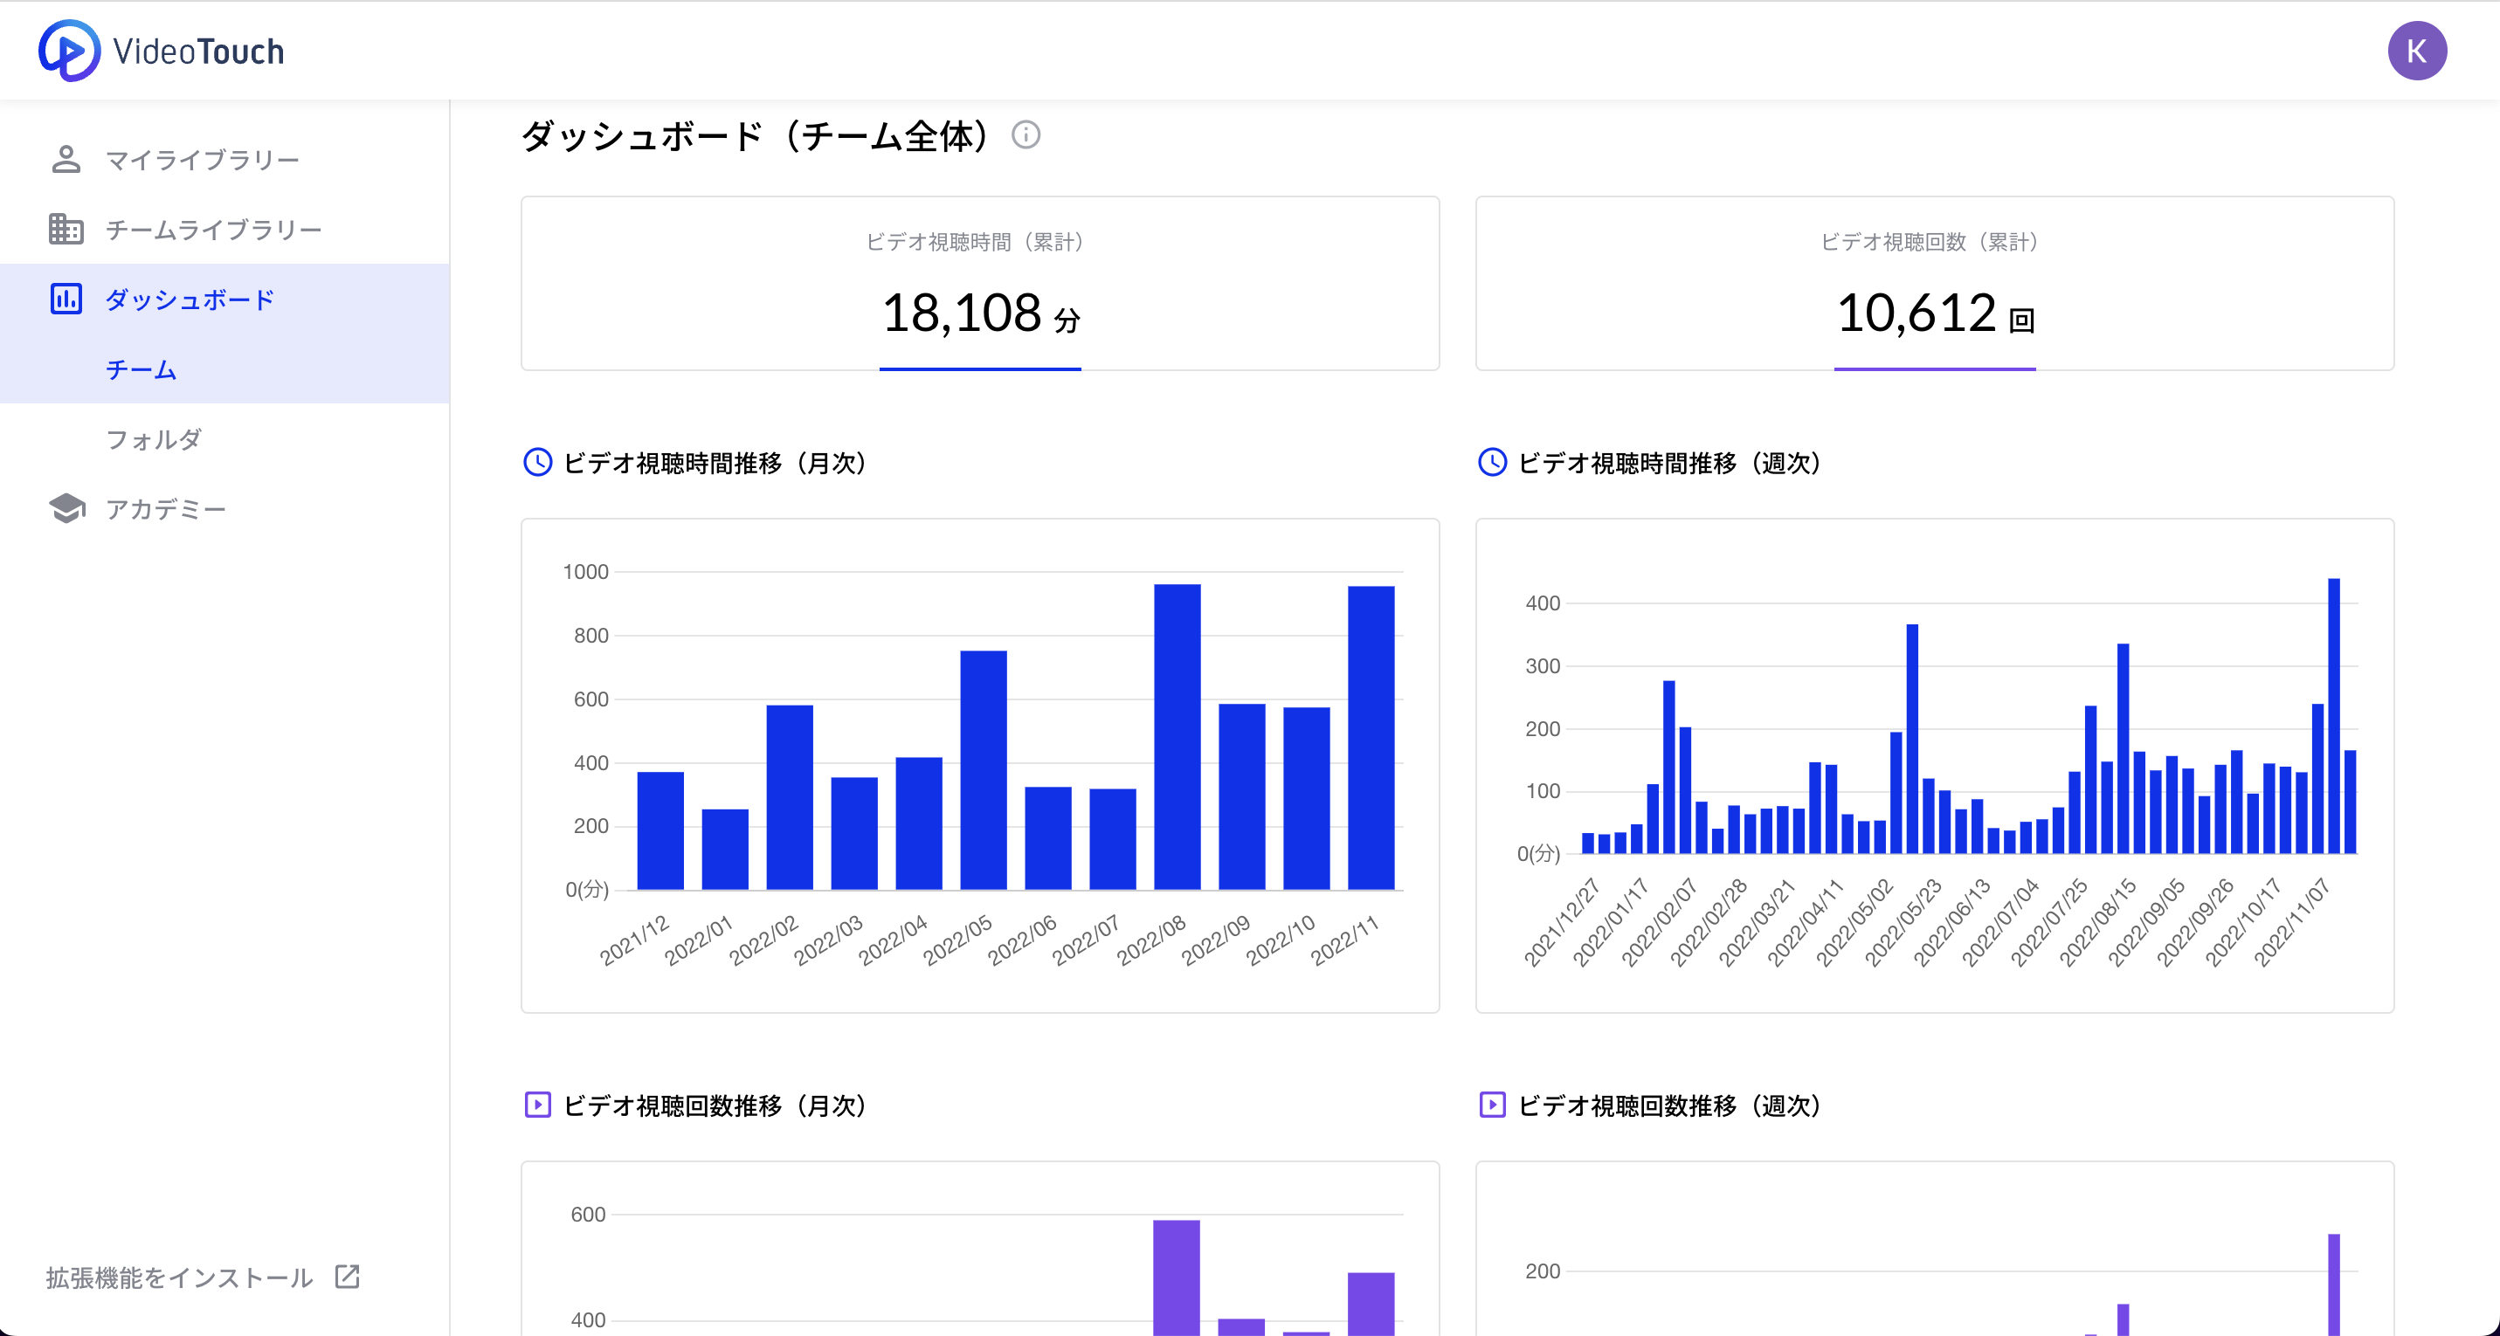The image size is (2500, 1336).
Task: Click play icon next to monthly view count
Action: point(538,1105)
